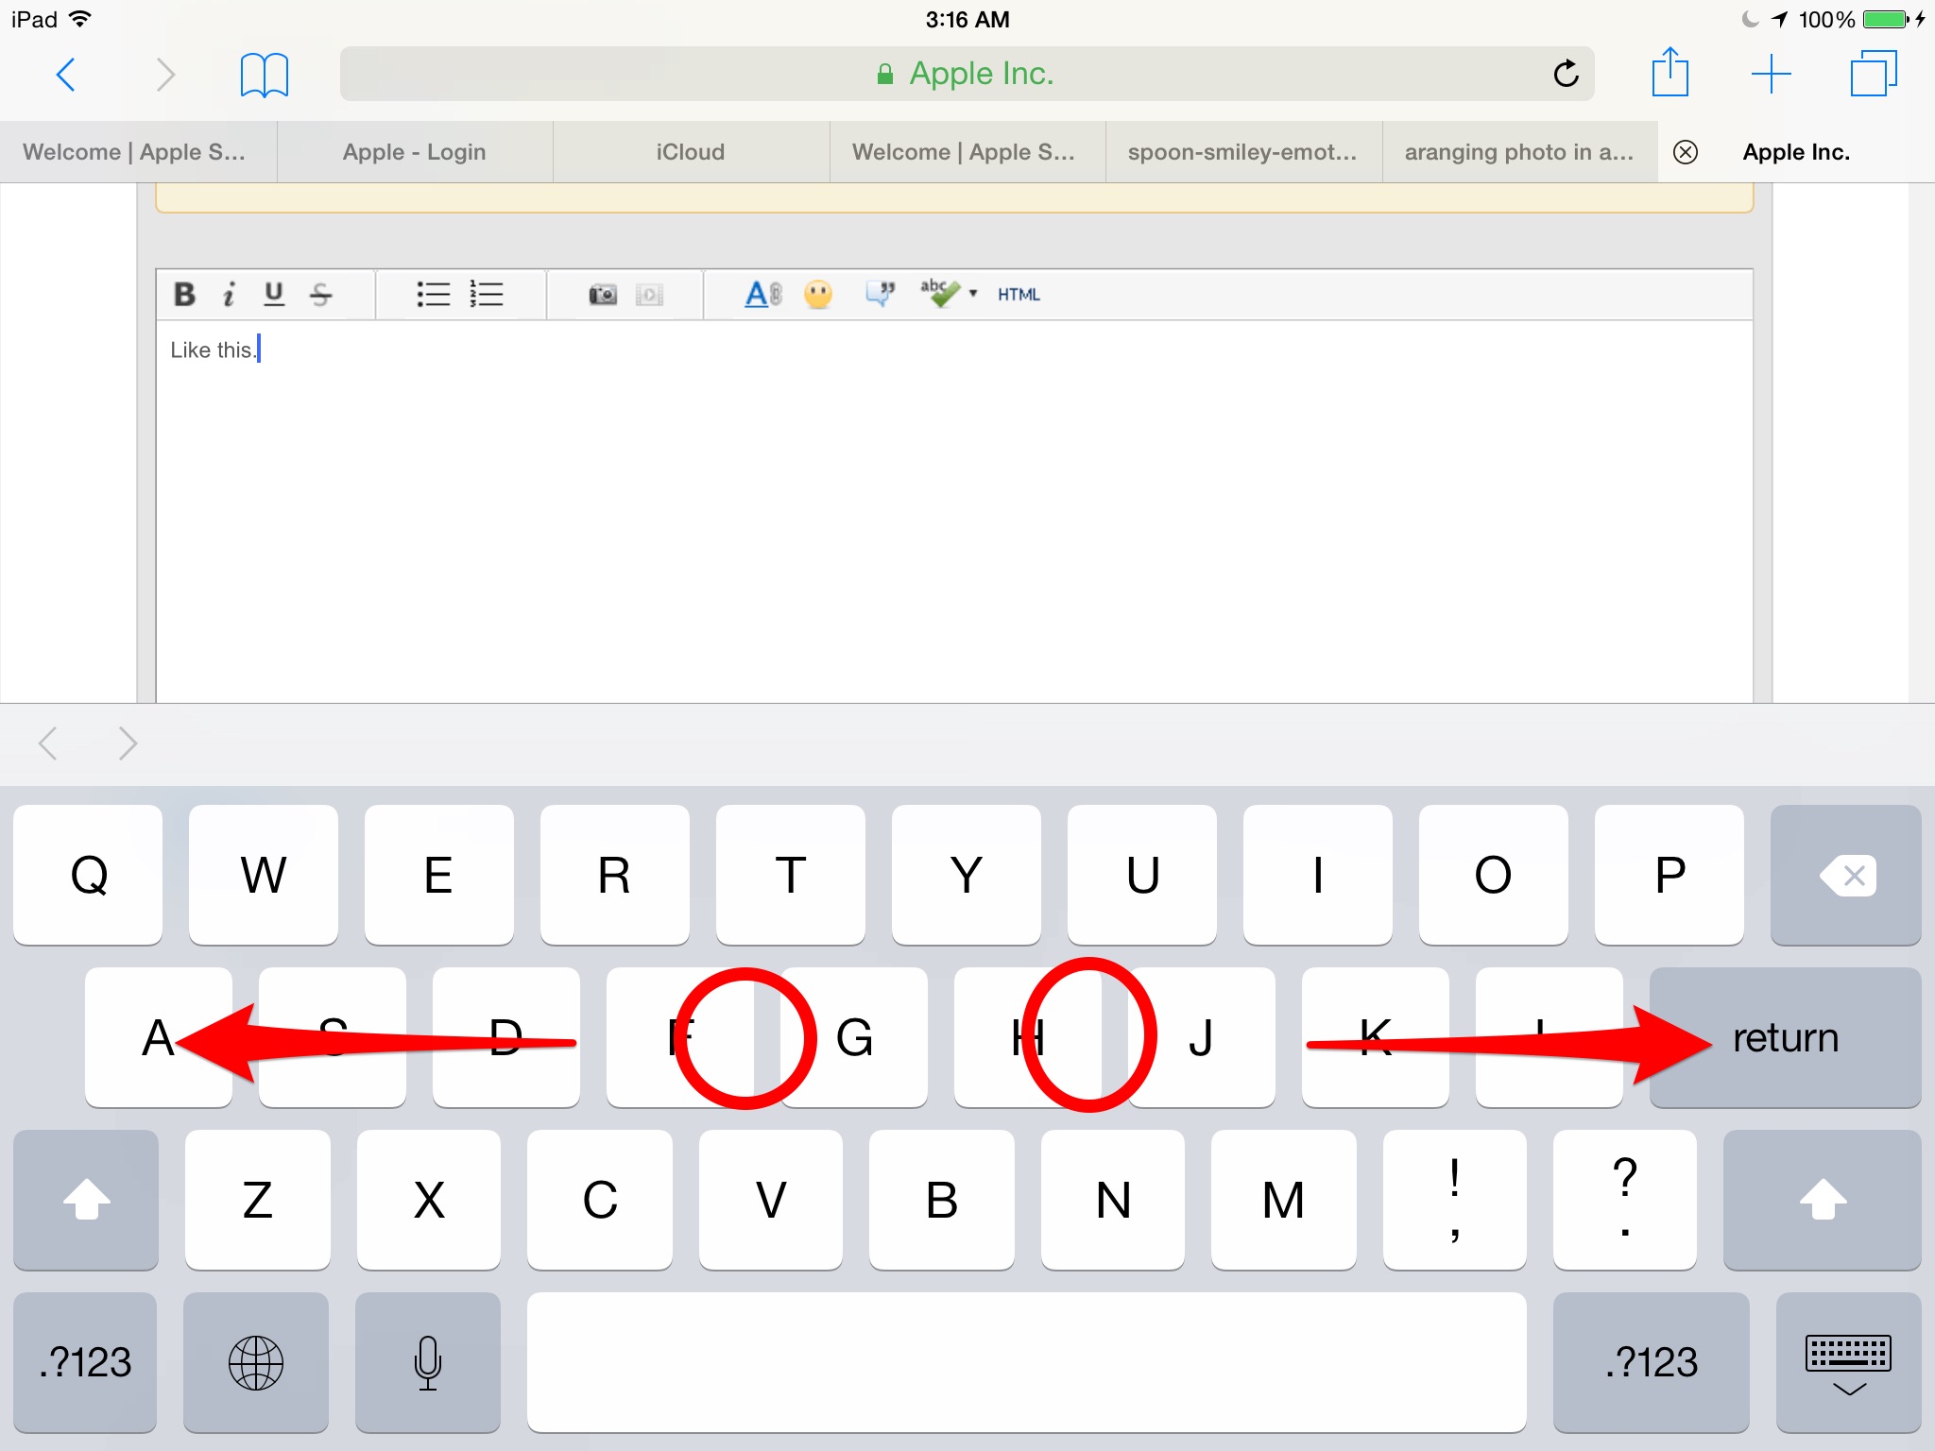
Task: Expand the spell check dropdown arrow
Action: click(x=973, y=294)
